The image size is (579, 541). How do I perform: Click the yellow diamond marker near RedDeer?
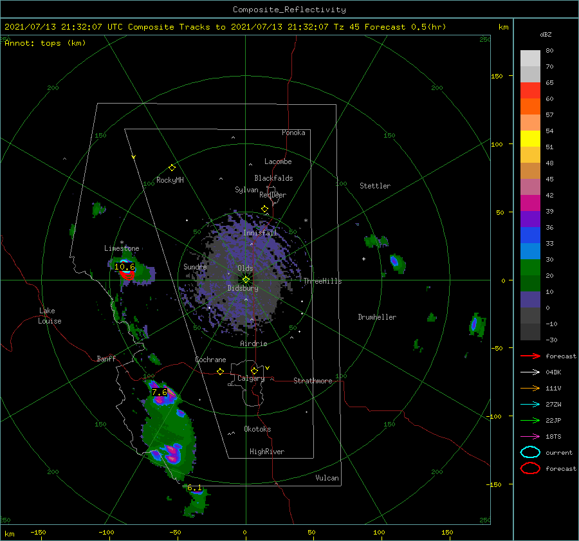click(264, 209)
